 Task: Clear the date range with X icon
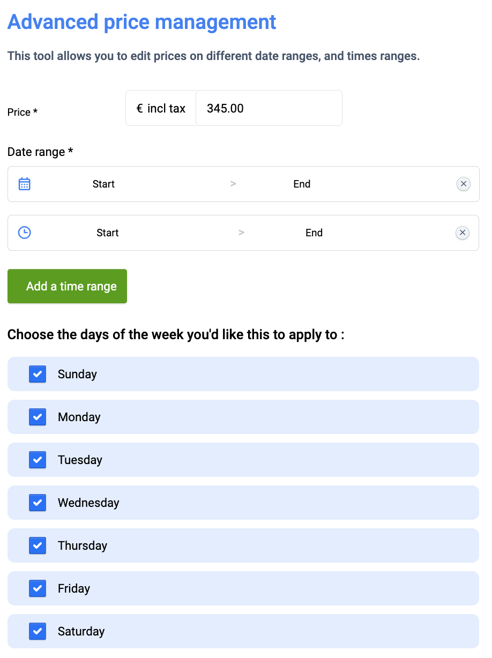pyautogui.click(x=464, y=184)
